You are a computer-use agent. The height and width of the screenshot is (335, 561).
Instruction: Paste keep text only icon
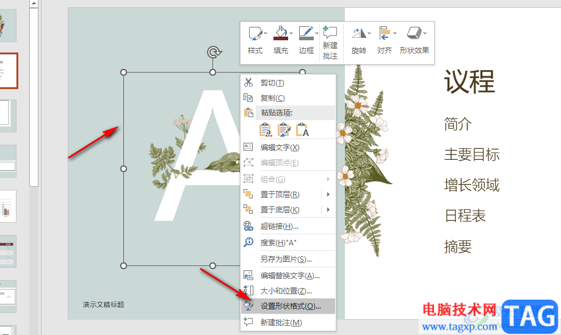coord(302,130)
